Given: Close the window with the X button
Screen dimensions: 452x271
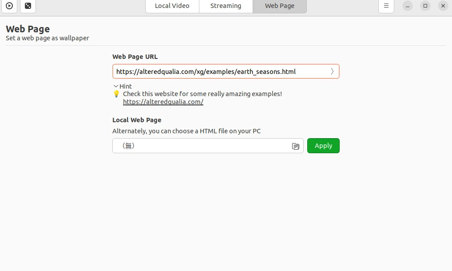Looking at the screenshot, I should pos(443,6).
